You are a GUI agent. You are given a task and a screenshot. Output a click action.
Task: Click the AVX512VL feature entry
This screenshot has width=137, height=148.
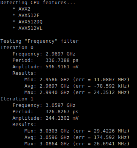[x=27, y=28]
